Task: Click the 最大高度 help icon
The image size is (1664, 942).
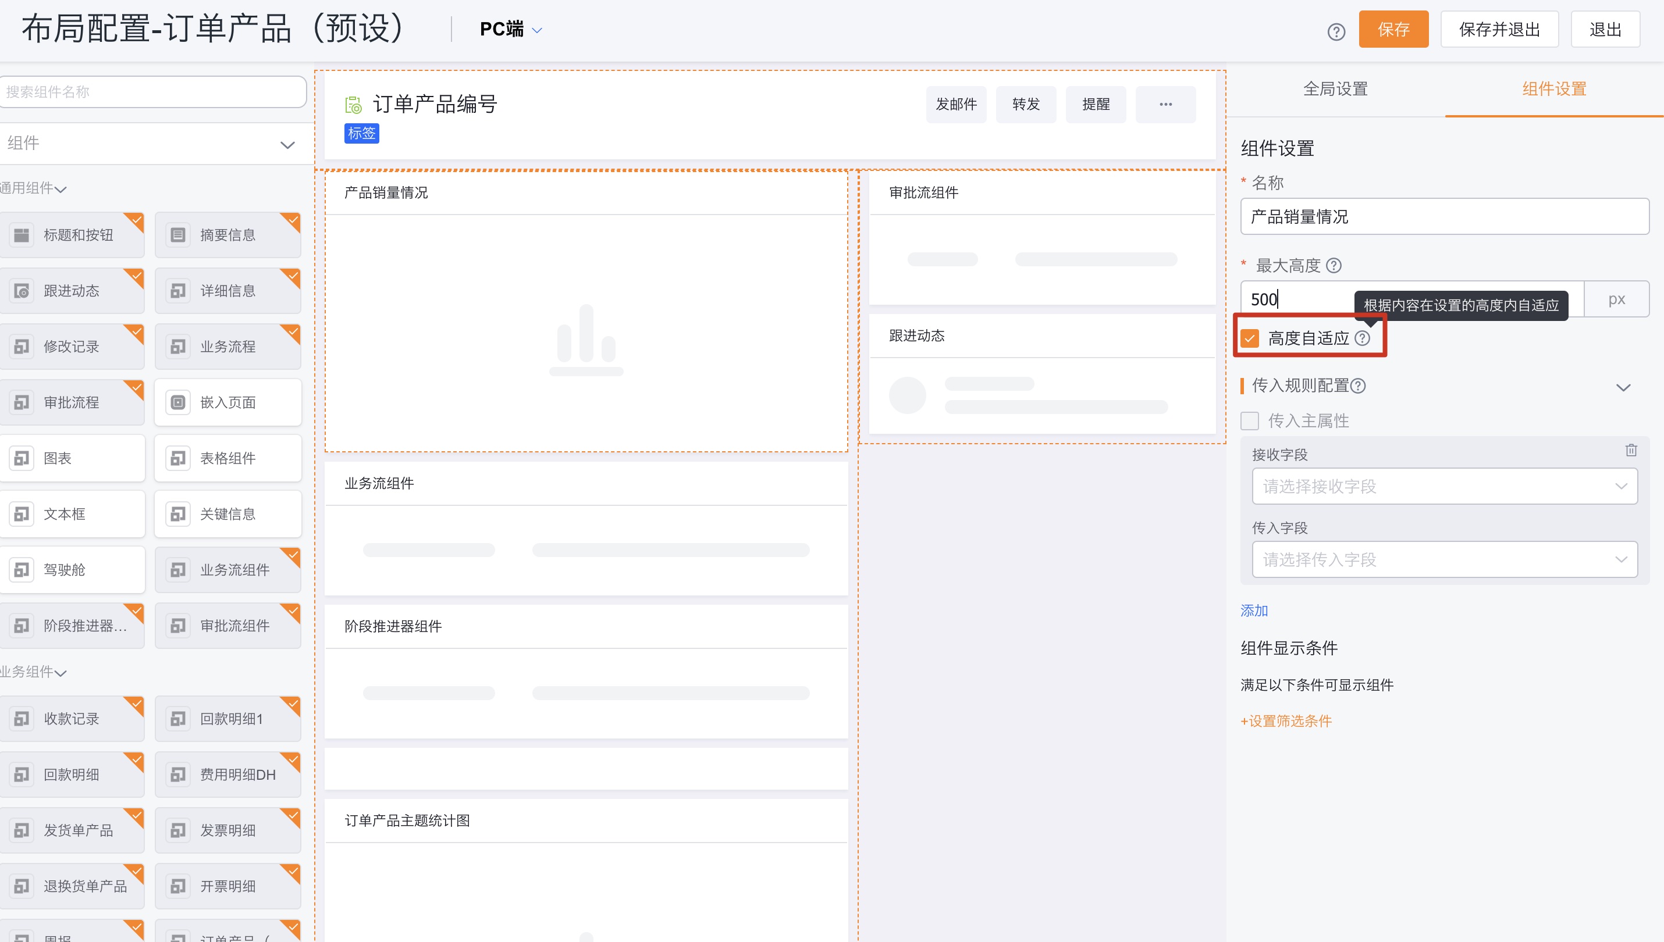Action: (1334, 265)
